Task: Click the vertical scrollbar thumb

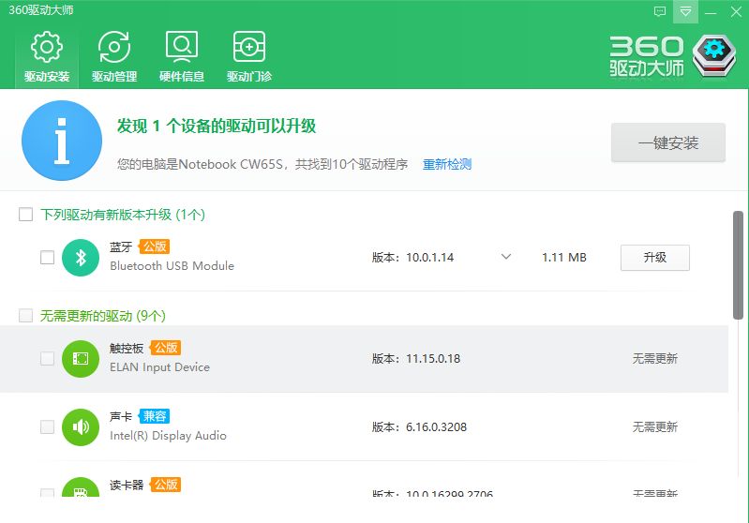Action: (x=738, y=265)
